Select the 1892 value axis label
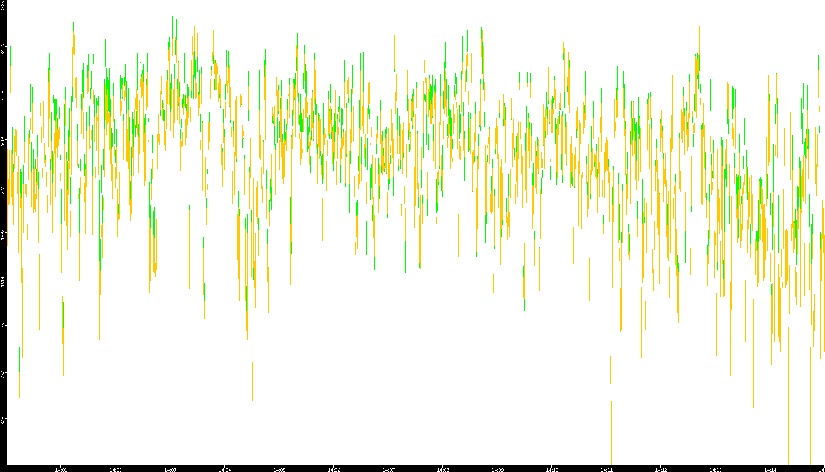The image size is (825, 472). point(3,234)
